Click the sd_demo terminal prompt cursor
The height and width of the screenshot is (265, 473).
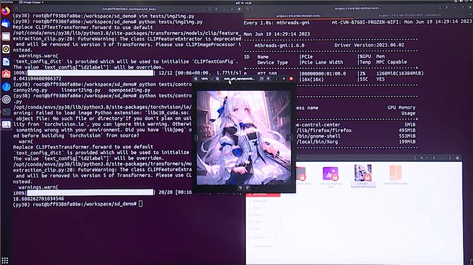[141, 204]
